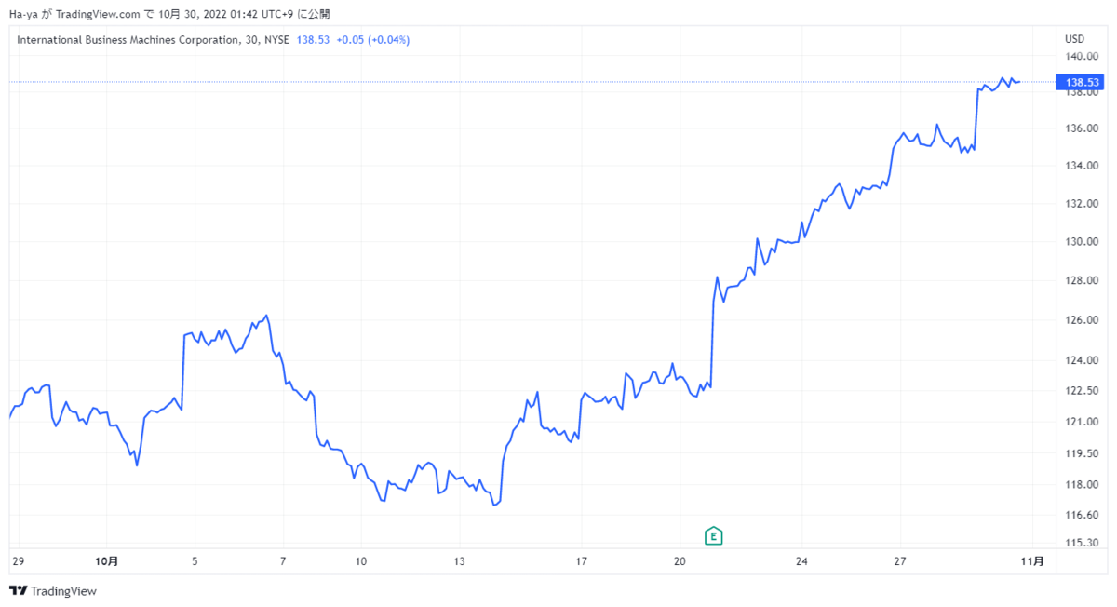This screenshot has width=1117, height=607.
Task: Click the 138.00 price axis label
Action: point(1083,92)
